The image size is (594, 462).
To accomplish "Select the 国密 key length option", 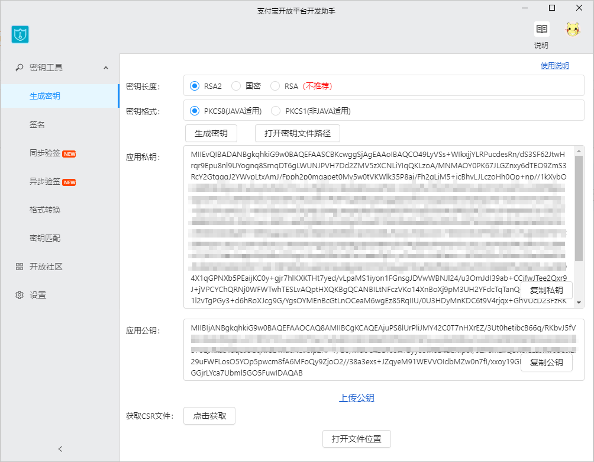I will pos(246,86).
